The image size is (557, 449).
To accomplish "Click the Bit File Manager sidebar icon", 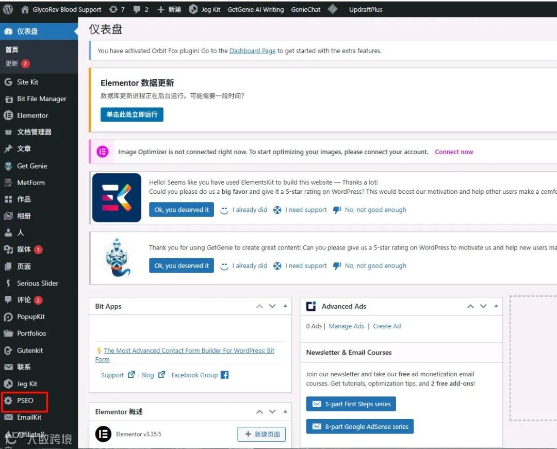I will point(9,99).
